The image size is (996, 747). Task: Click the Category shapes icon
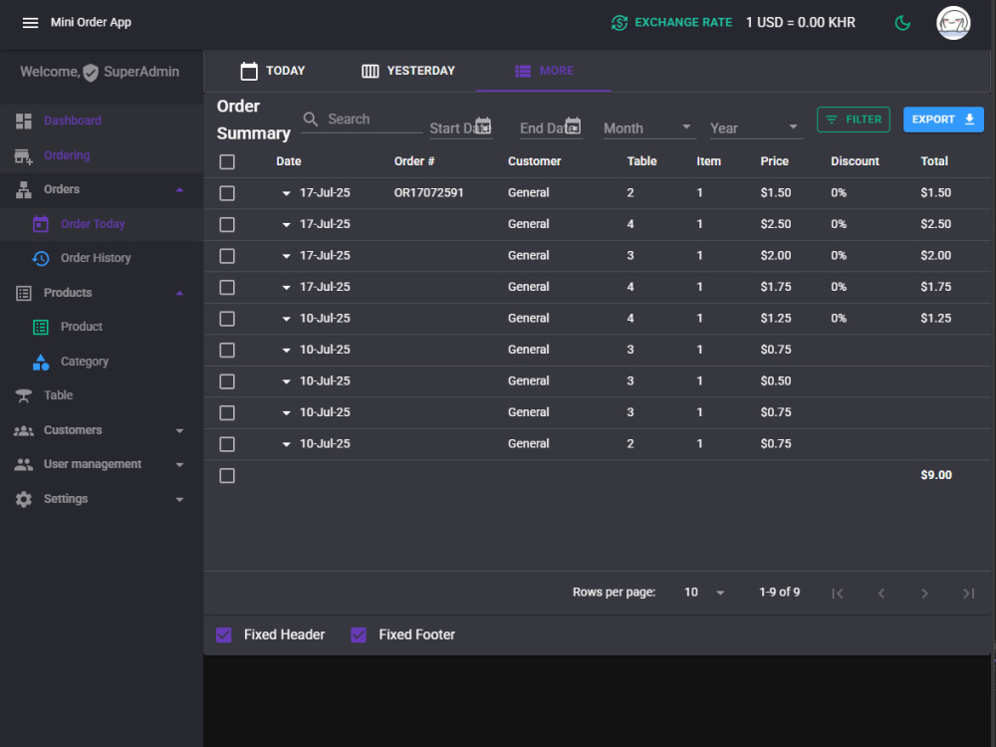pos(41,363)
